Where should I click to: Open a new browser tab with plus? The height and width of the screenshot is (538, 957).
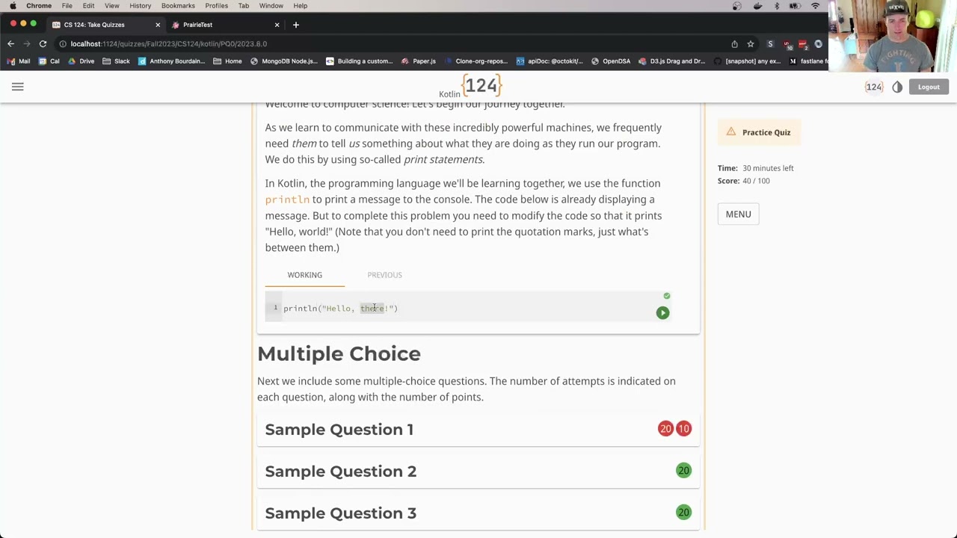point(296,25)
